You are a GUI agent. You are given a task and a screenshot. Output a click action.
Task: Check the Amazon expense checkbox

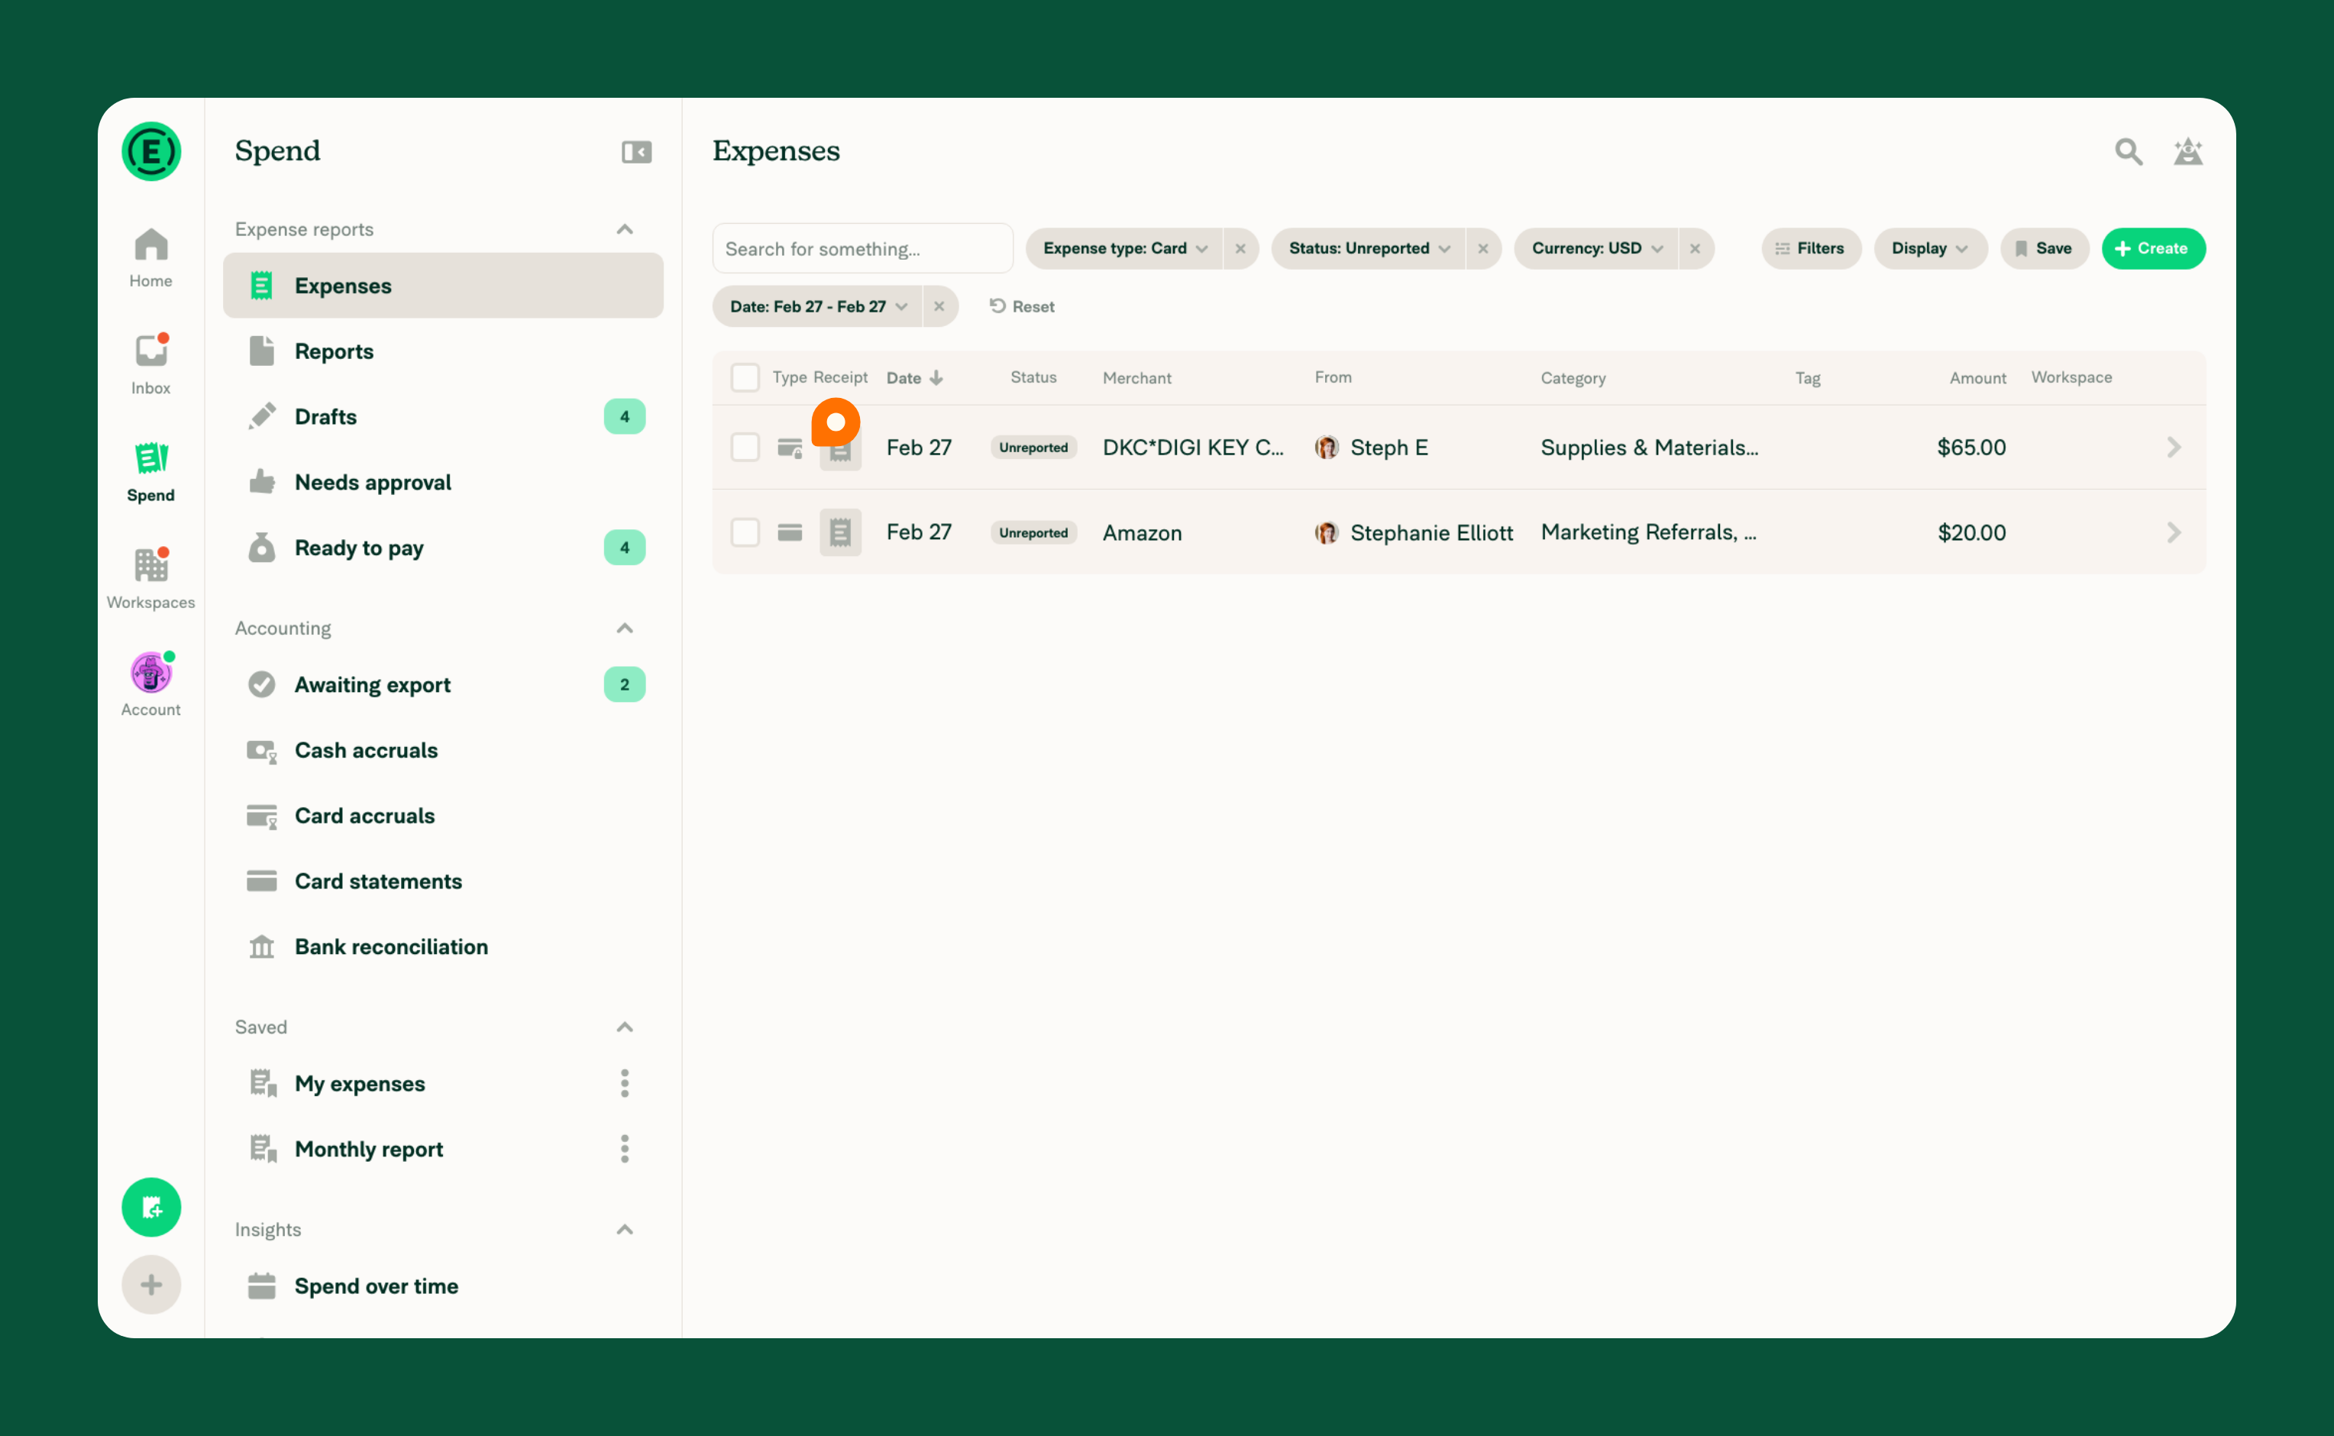[745, 533]
